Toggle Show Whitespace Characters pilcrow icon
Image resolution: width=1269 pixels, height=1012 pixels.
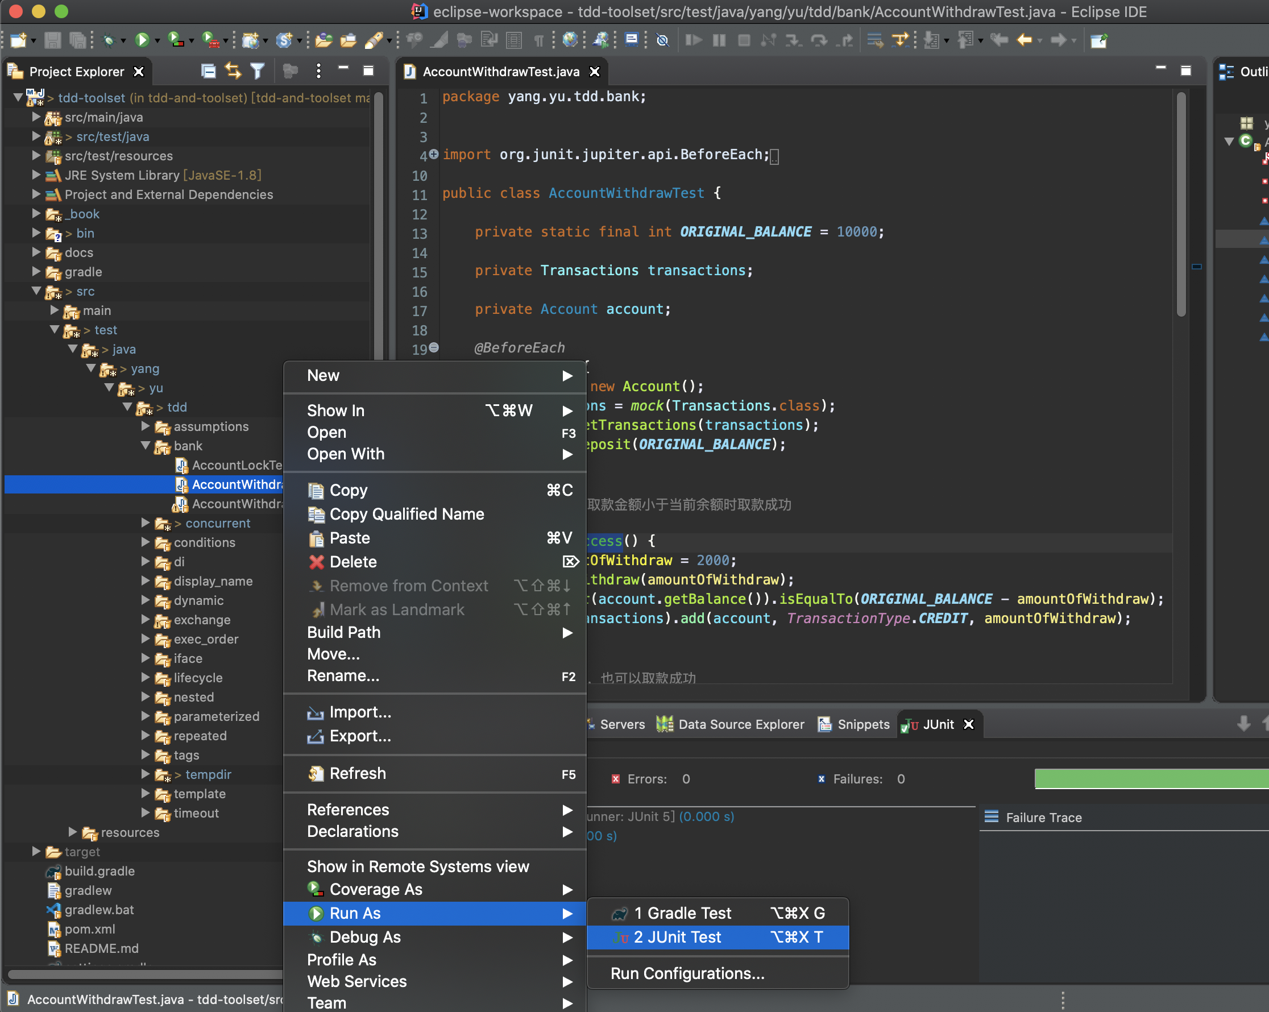click(x=538, y=40)
